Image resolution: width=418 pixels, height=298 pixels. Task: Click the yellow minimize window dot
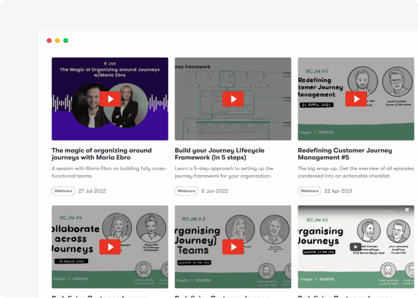tap(58, 40)
